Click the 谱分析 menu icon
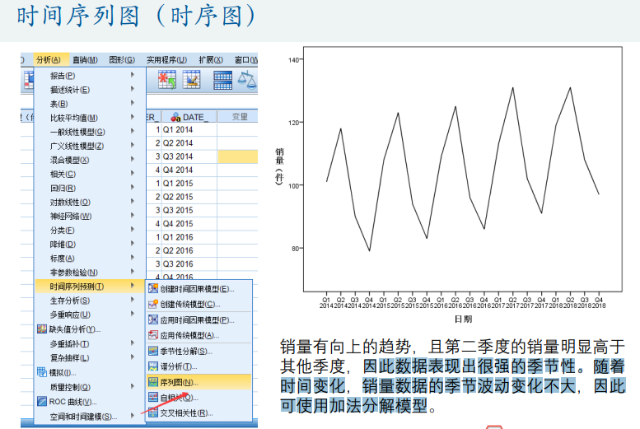Screen dimensions: 640x429 pyautogui.click(x=153, y=366)
